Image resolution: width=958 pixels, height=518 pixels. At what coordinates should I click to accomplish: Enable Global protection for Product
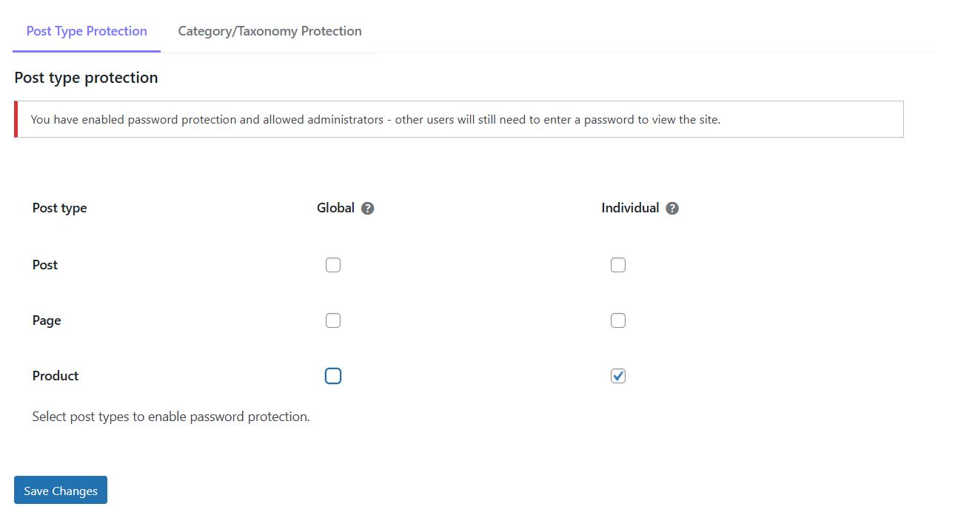tap(333, 375)
